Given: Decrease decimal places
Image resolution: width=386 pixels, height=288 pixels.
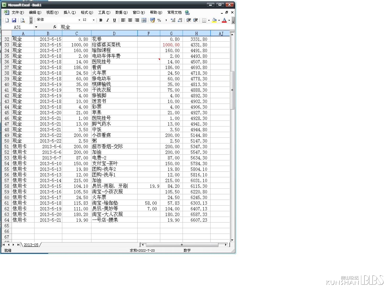Looking at the screenshot, I should 180,20.
